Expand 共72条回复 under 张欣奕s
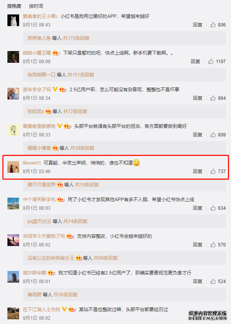This screenshot has height=324, width=231. (x=75, y=112)
